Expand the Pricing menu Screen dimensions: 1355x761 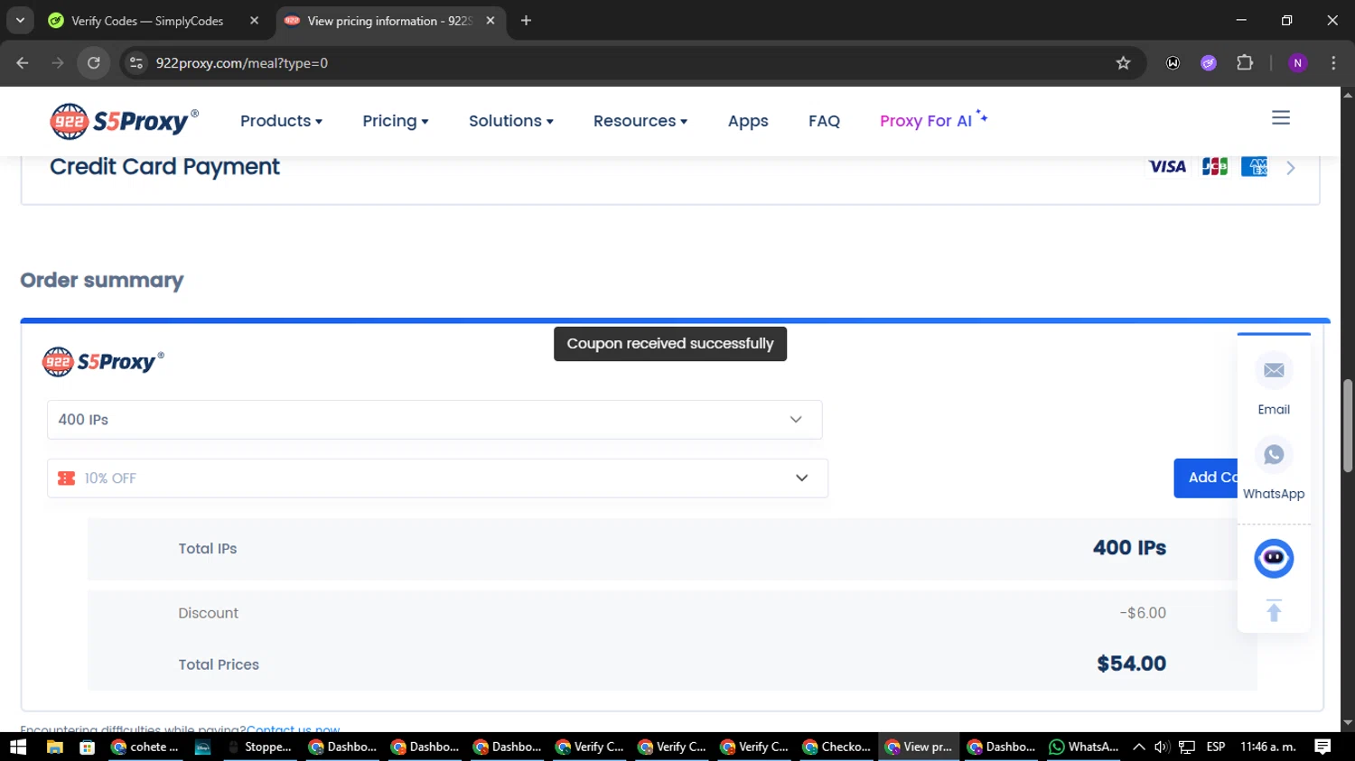[x=395, y=121]
